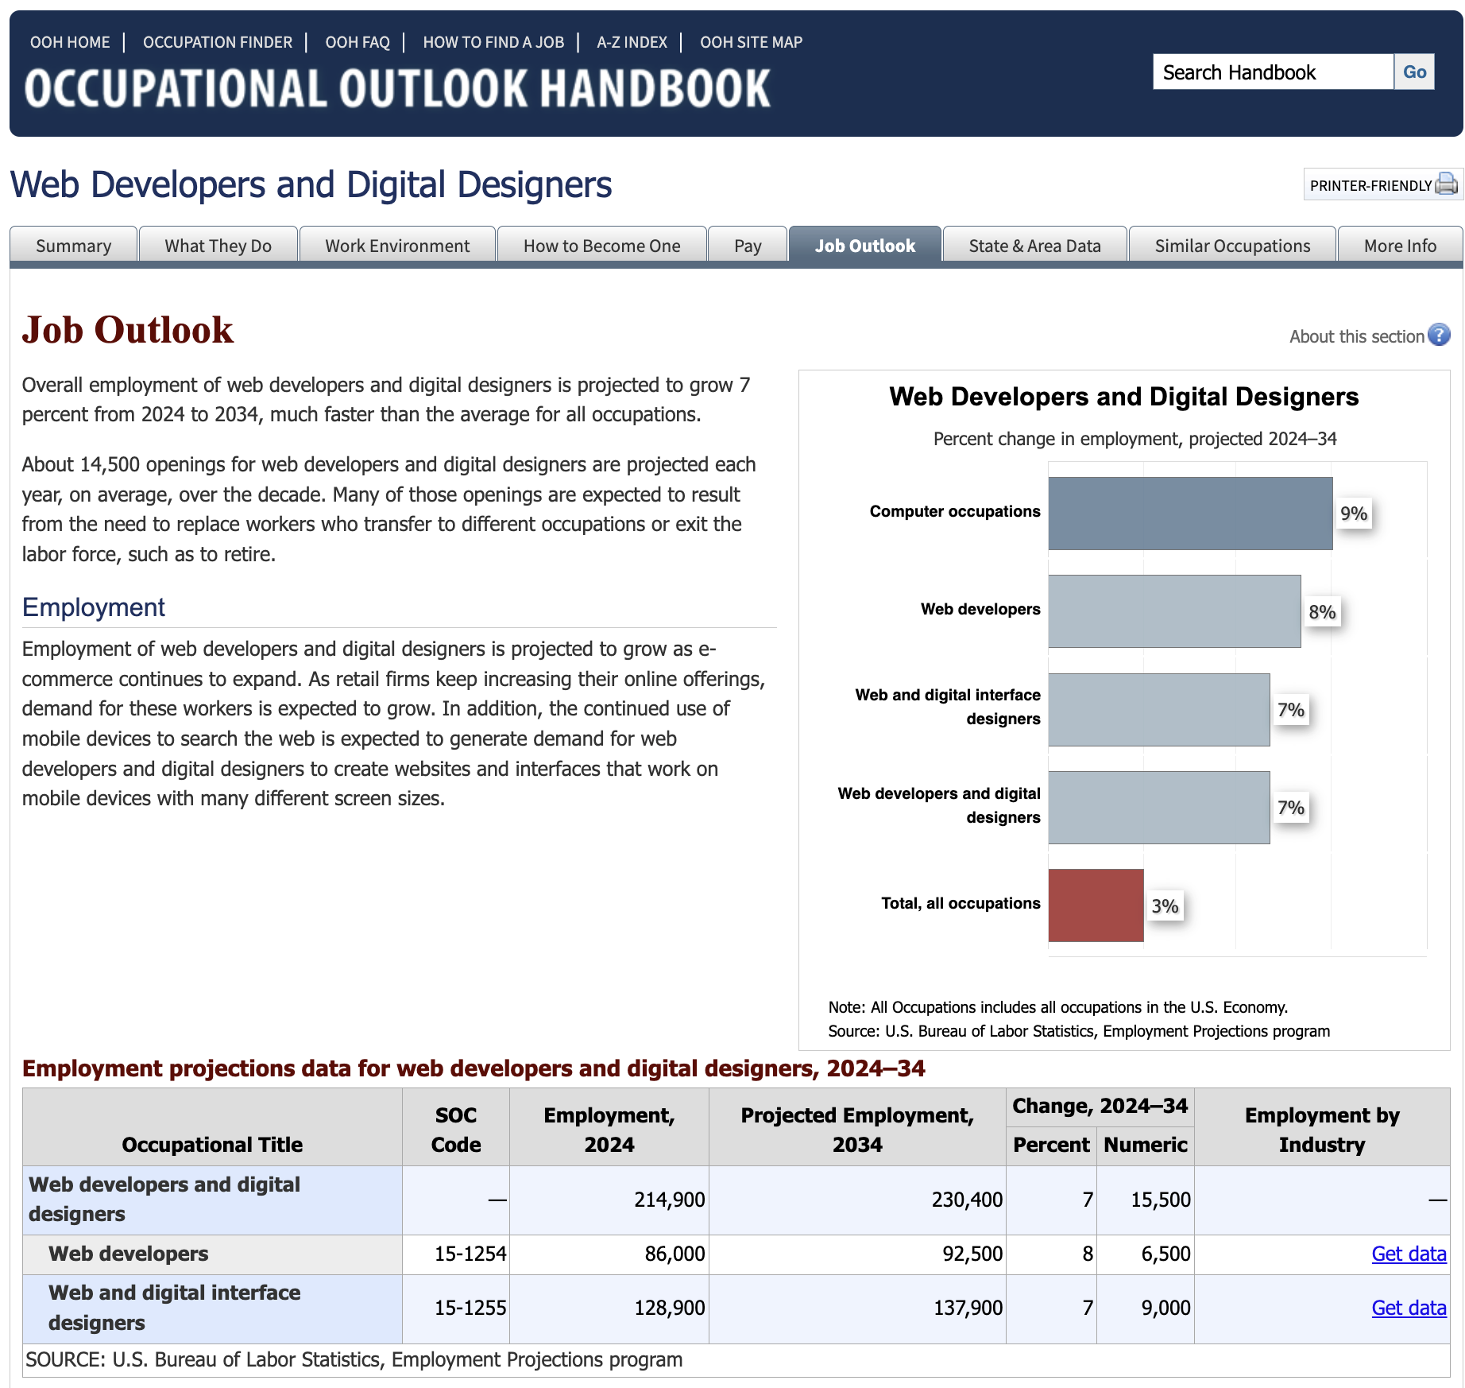This screenshot has height=1388, width=1465.
Task: Navigate to OCCUPATION FINDER
Action: (218, 42)
